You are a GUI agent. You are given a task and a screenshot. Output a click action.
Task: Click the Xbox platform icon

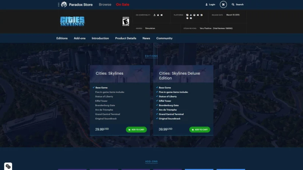194,15
